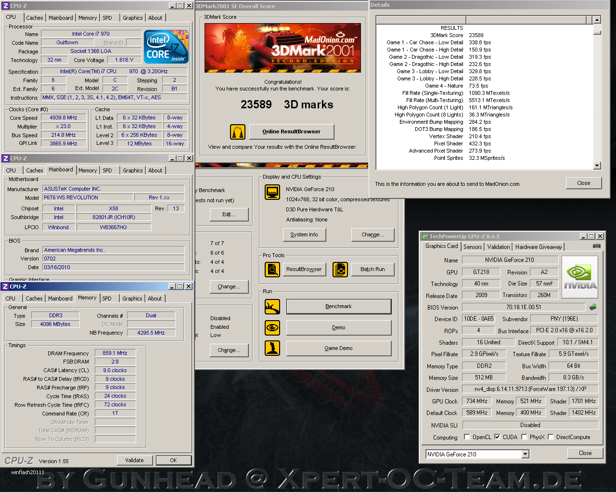
Task: Click the Intel Core i7 970 name field
Action: click(x=91, y=34)
